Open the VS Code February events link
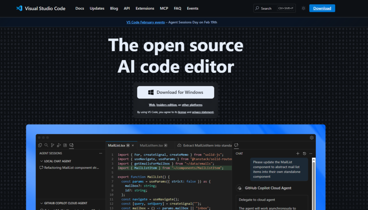Screen dimensions: 368x210 tap(146, 22)
